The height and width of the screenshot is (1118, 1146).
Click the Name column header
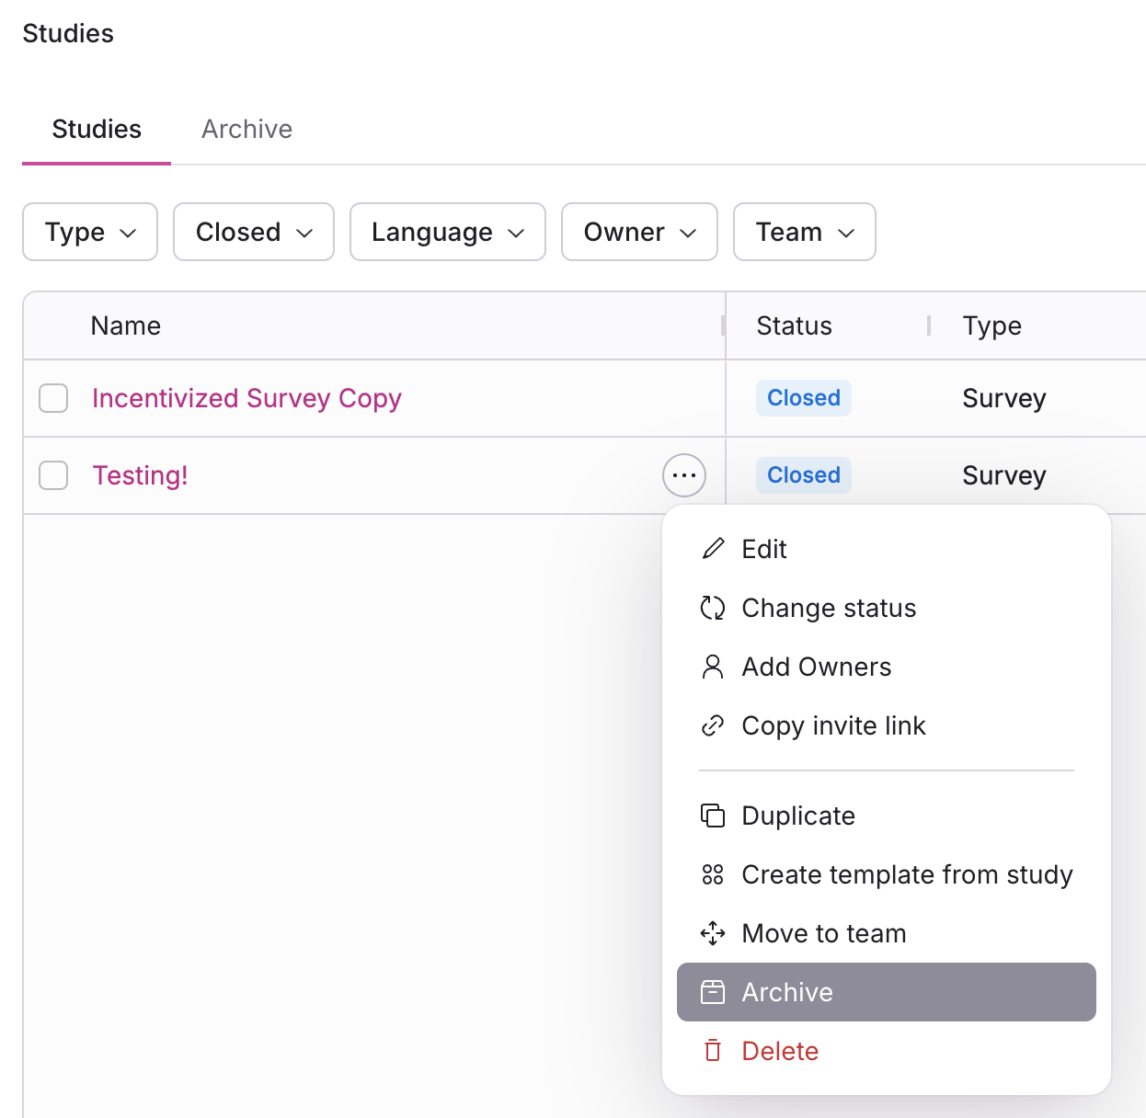[x=126, y=325]
